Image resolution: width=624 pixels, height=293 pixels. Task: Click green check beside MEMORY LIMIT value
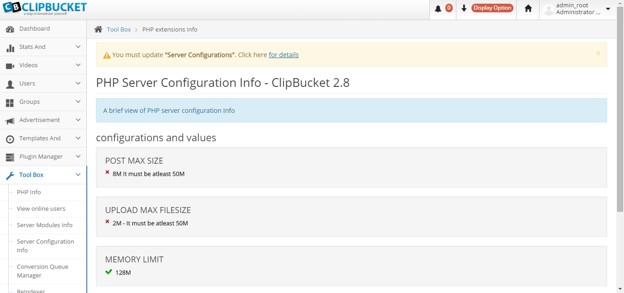109,272
